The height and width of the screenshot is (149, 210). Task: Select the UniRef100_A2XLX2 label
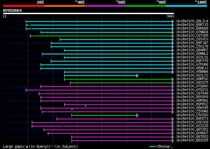(x=192, y=75)
